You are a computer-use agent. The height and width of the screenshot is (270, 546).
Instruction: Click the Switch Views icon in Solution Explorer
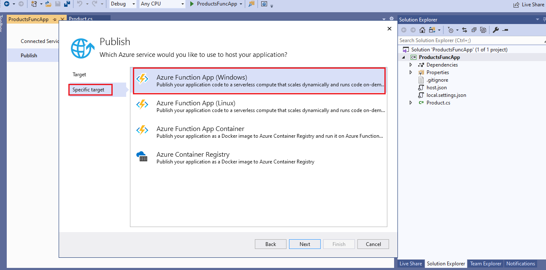point(432,30)
